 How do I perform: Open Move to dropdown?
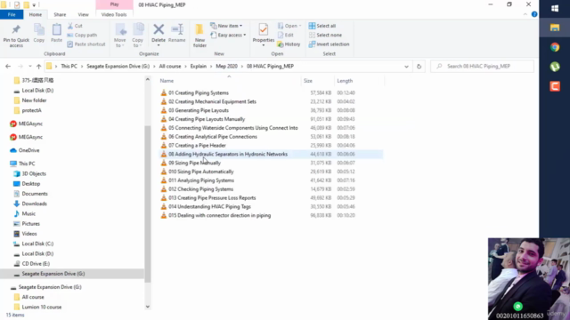119,36
